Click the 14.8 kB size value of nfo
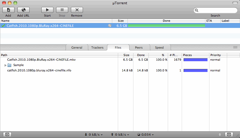 pos(127,70)
